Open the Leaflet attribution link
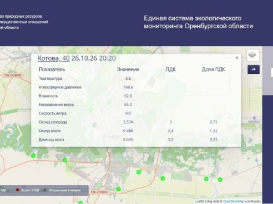Image resolution: width=273 pixels, height=204 pixels. pyautogui.click(x=199, y=201)
